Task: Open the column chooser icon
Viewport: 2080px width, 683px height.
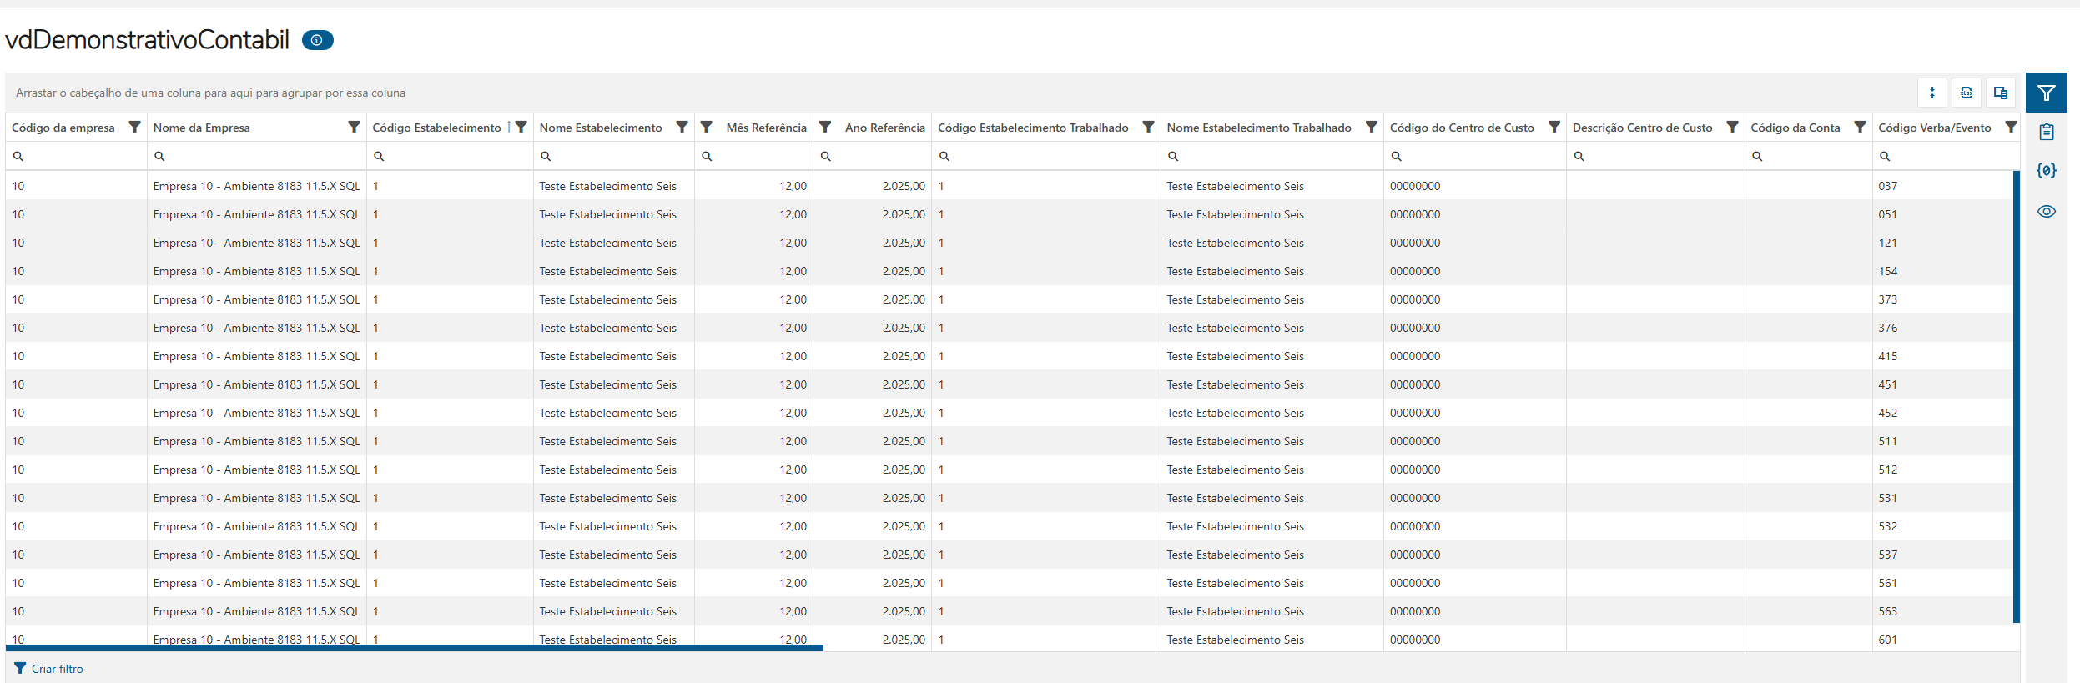Action: point(2001,93)
